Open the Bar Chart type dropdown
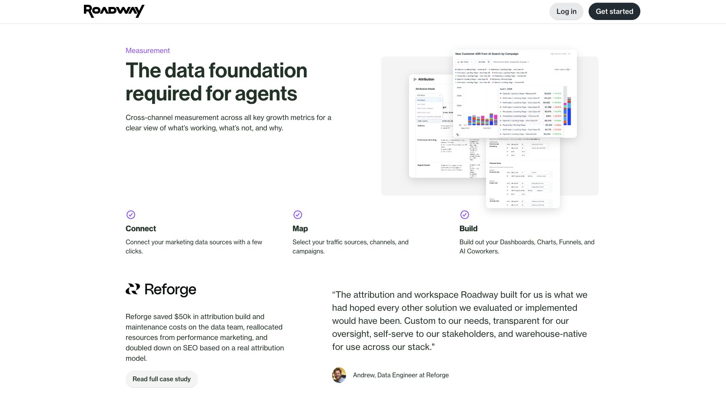The image size is (726, 406). 465,62
